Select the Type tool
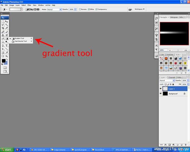 tap(7, 46)
